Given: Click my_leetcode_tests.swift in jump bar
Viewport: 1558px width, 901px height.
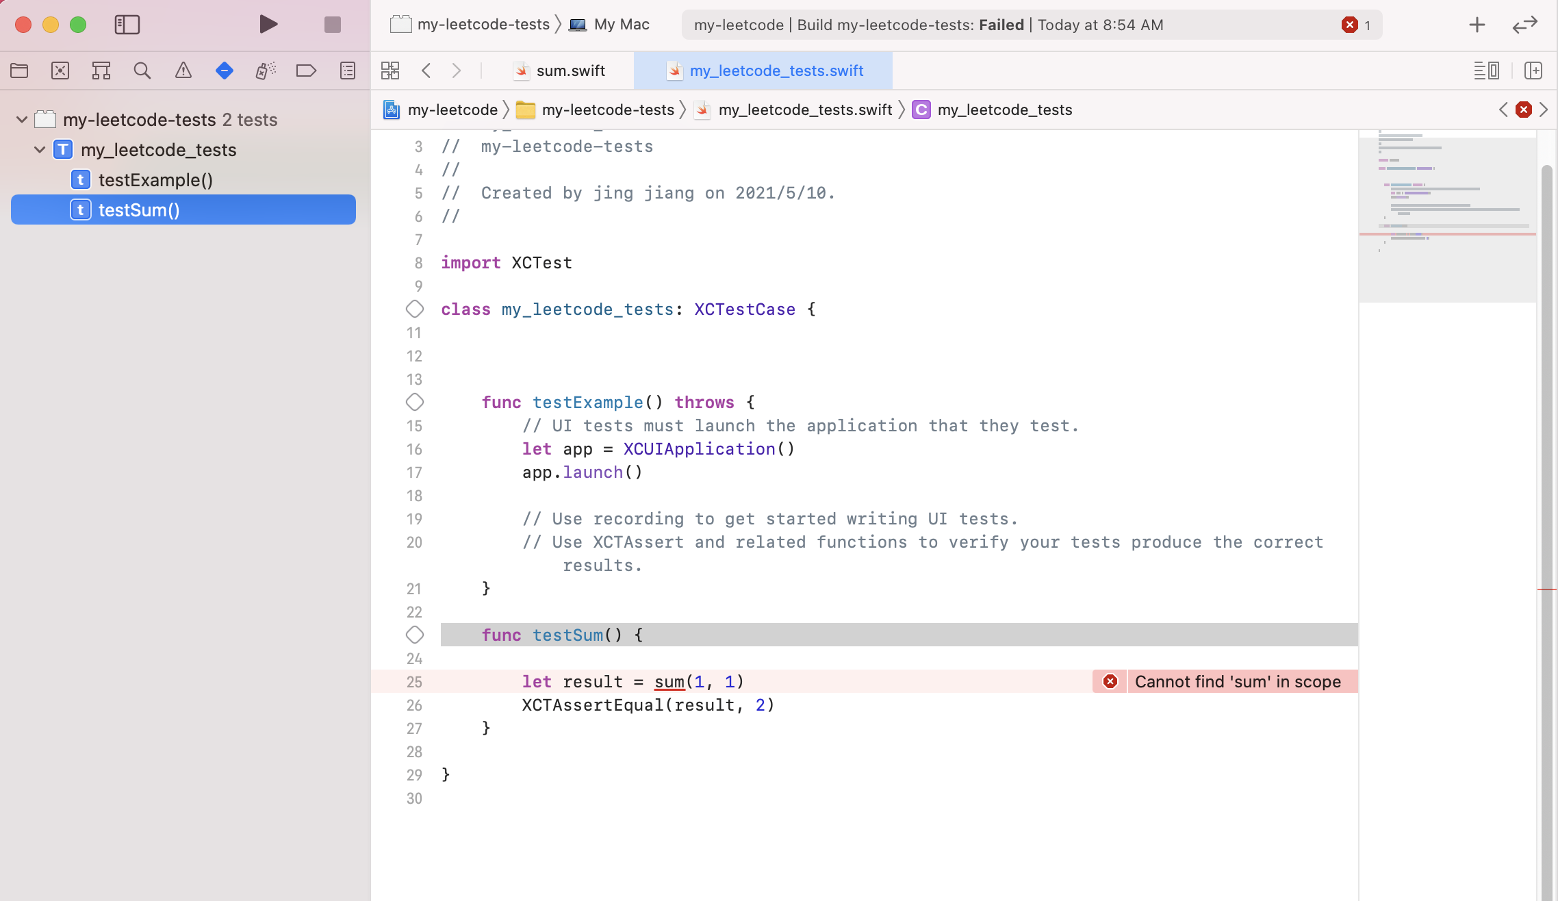Looking at the screenshot, I should pyautogui.click(x=793, y=110).
